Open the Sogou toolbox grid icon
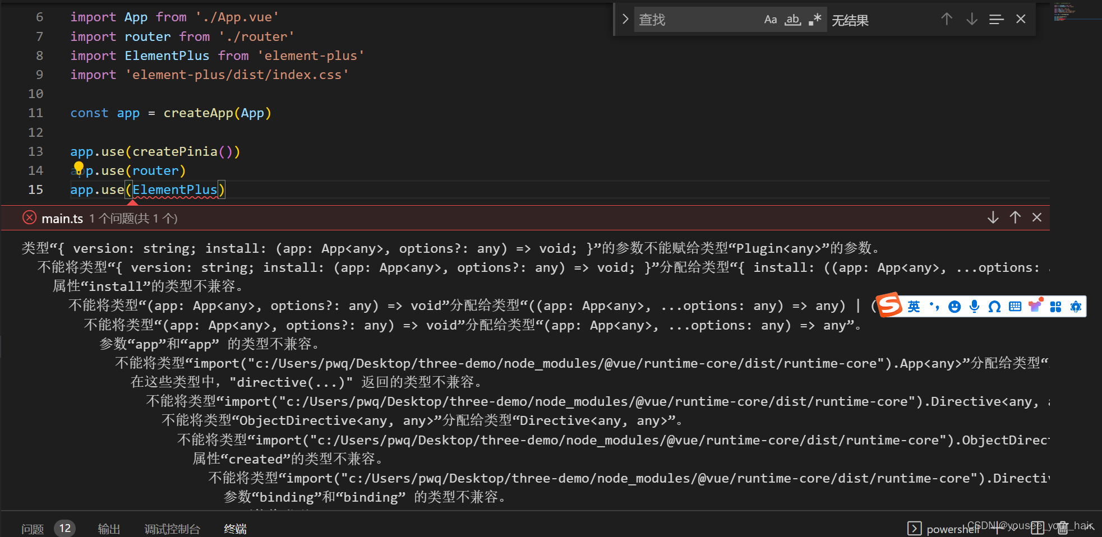1102x537 pixels. pyautogui.click(x=1055, y=307)
